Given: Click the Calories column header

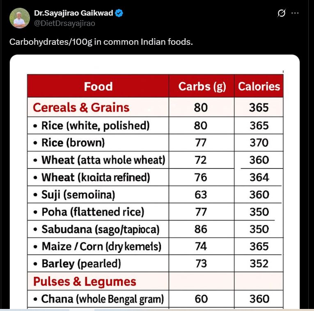Looking at the screenshot, I should coord(259,86).
